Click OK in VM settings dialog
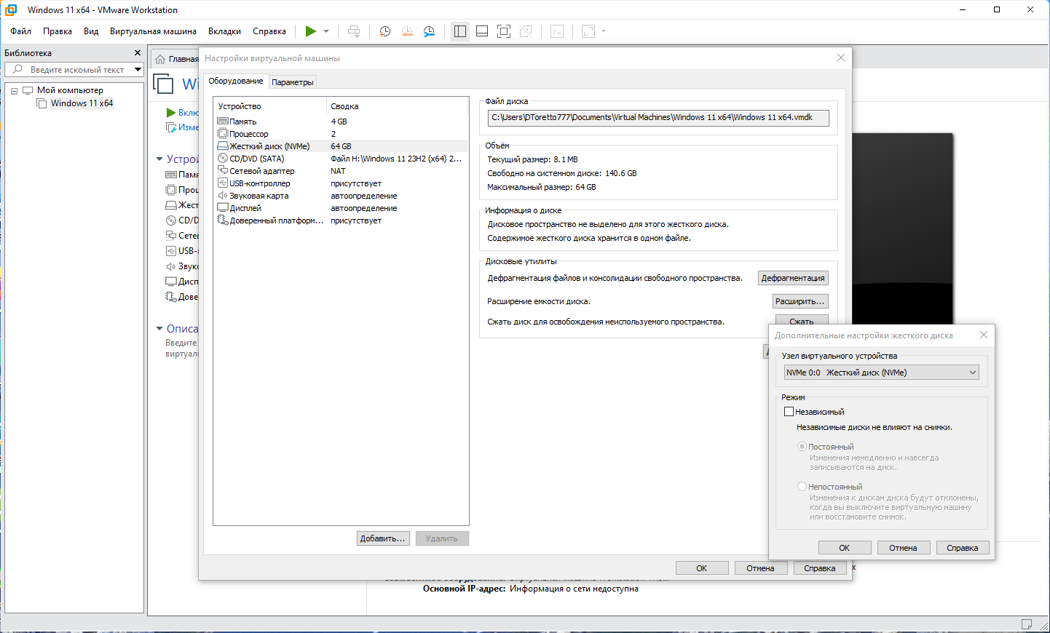Viewport: 1050px width, 633px height. 702,568
